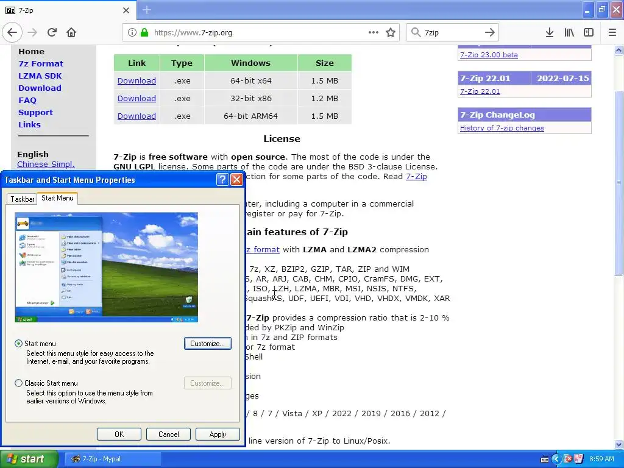Toggle the browser sidebar icon
Viewport: 624px width, 468px height.
click(589, 32)
